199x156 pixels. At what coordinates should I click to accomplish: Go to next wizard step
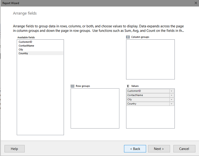pos(159,149)
